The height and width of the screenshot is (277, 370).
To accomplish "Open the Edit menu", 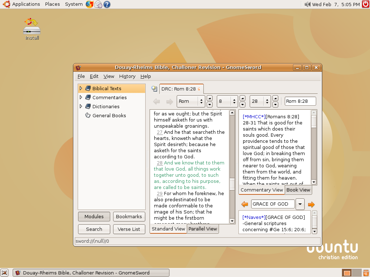I will click(x=94, y=76).
